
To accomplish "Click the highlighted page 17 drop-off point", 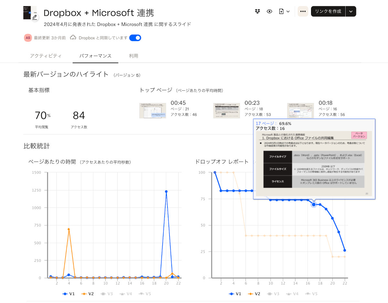I will coord(314,204).
